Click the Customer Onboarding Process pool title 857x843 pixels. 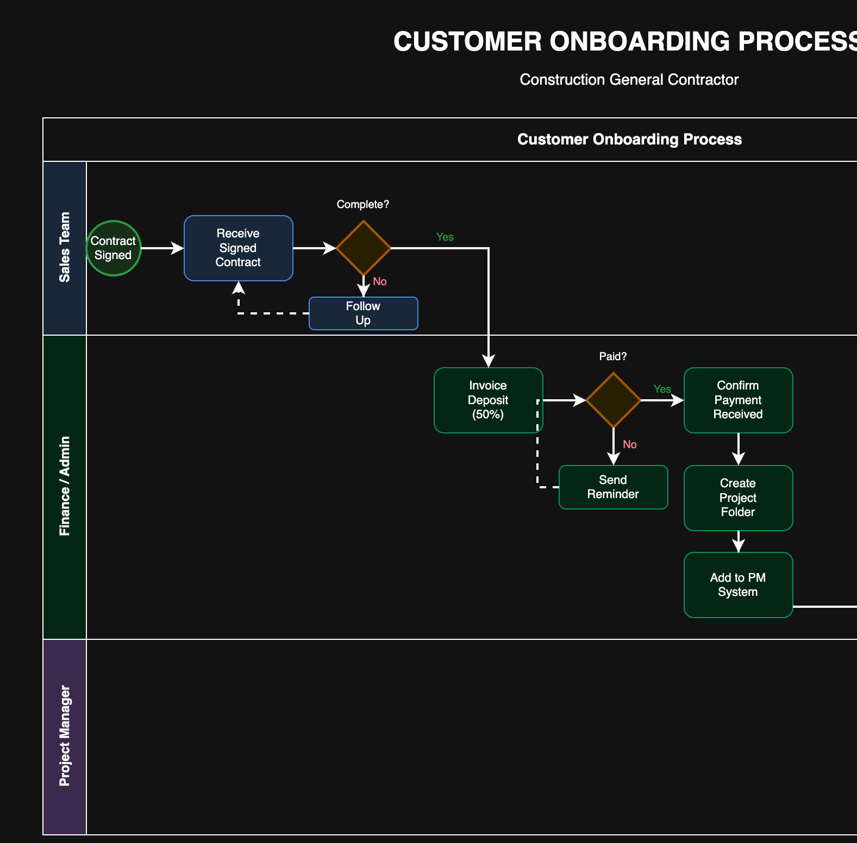pyautogui.click(x=629, y=140)
